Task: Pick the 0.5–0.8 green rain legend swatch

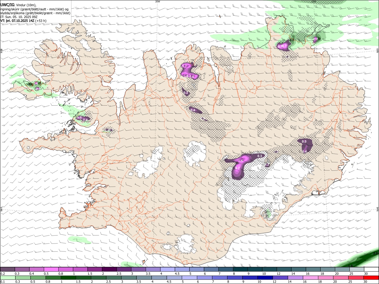Action: click(x=38, y=278)
